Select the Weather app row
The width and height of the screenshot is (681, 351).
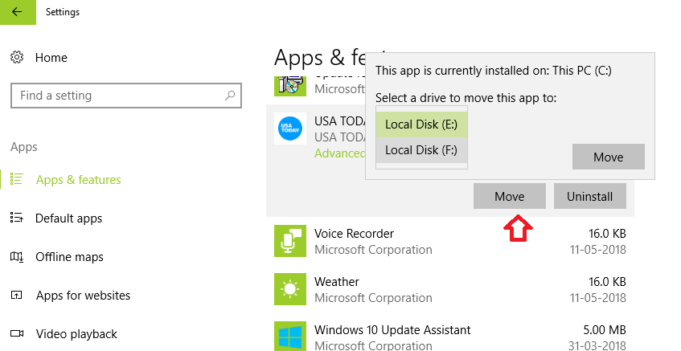tap(450, 289)
